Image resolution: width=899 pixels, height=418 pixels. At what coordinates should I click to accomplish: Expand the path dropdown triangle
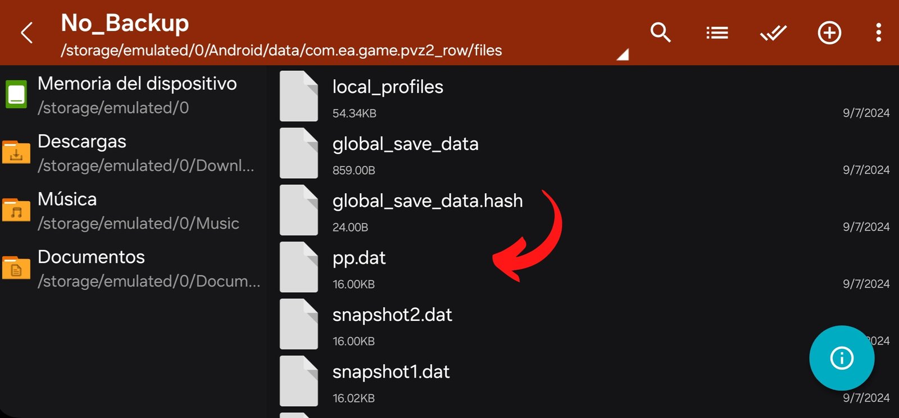(x=623, y=54)
